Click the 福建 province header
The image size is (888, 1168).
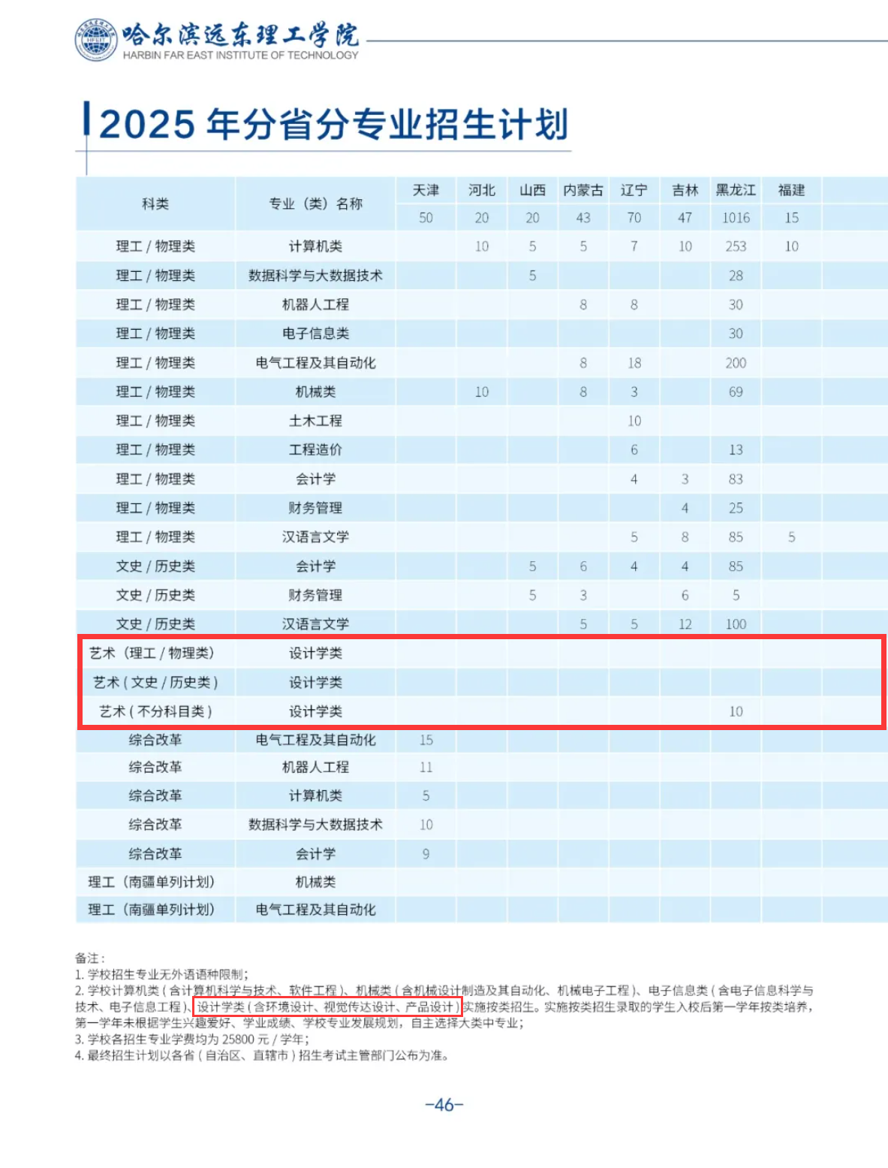pos(792,190)
